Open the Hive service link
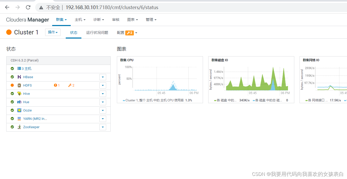The width and height of the screenshot is (347, 179). (26, 94)
